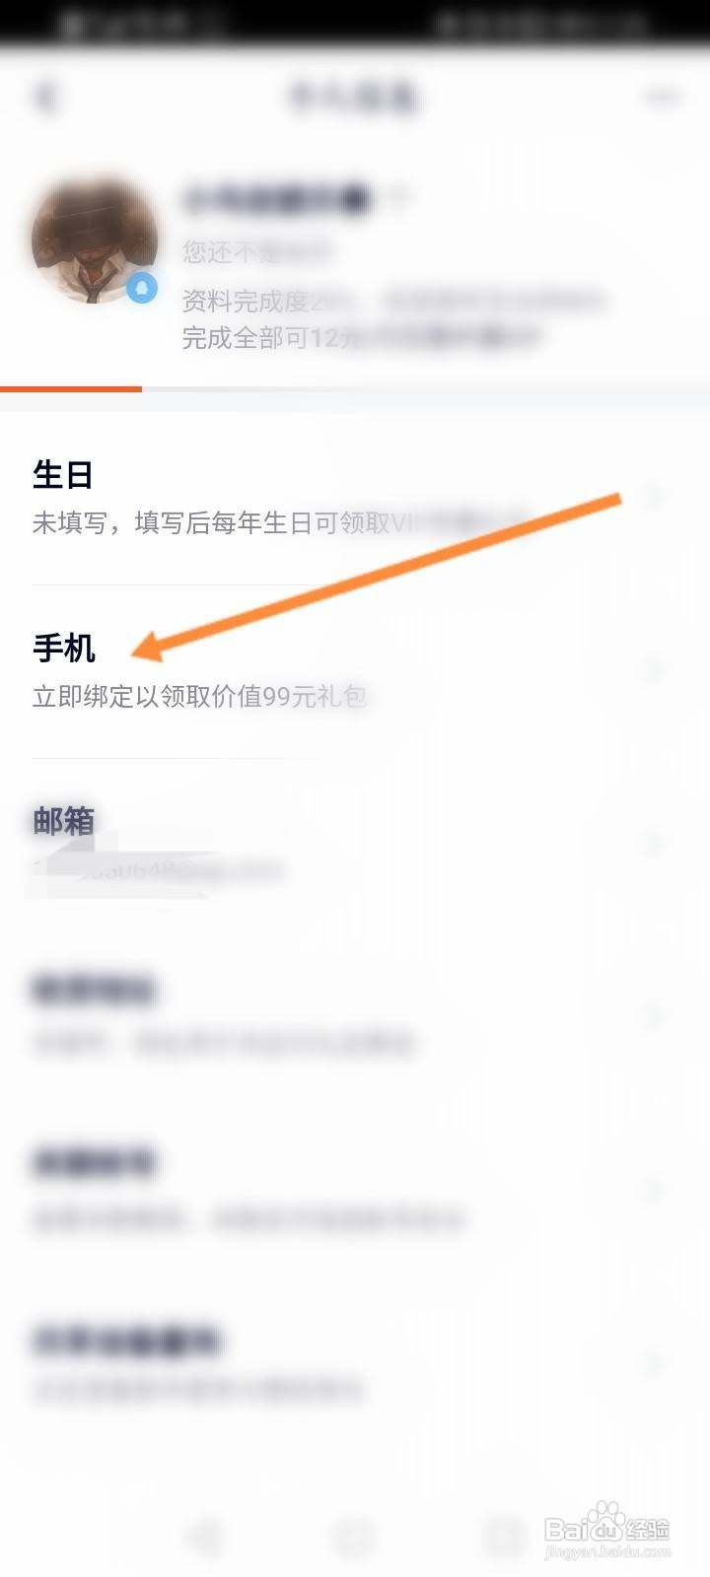The width and height of the screenshot is (710, 1577).
Task: Tap chevron of last blurred row
Action: pos(655,1365)
